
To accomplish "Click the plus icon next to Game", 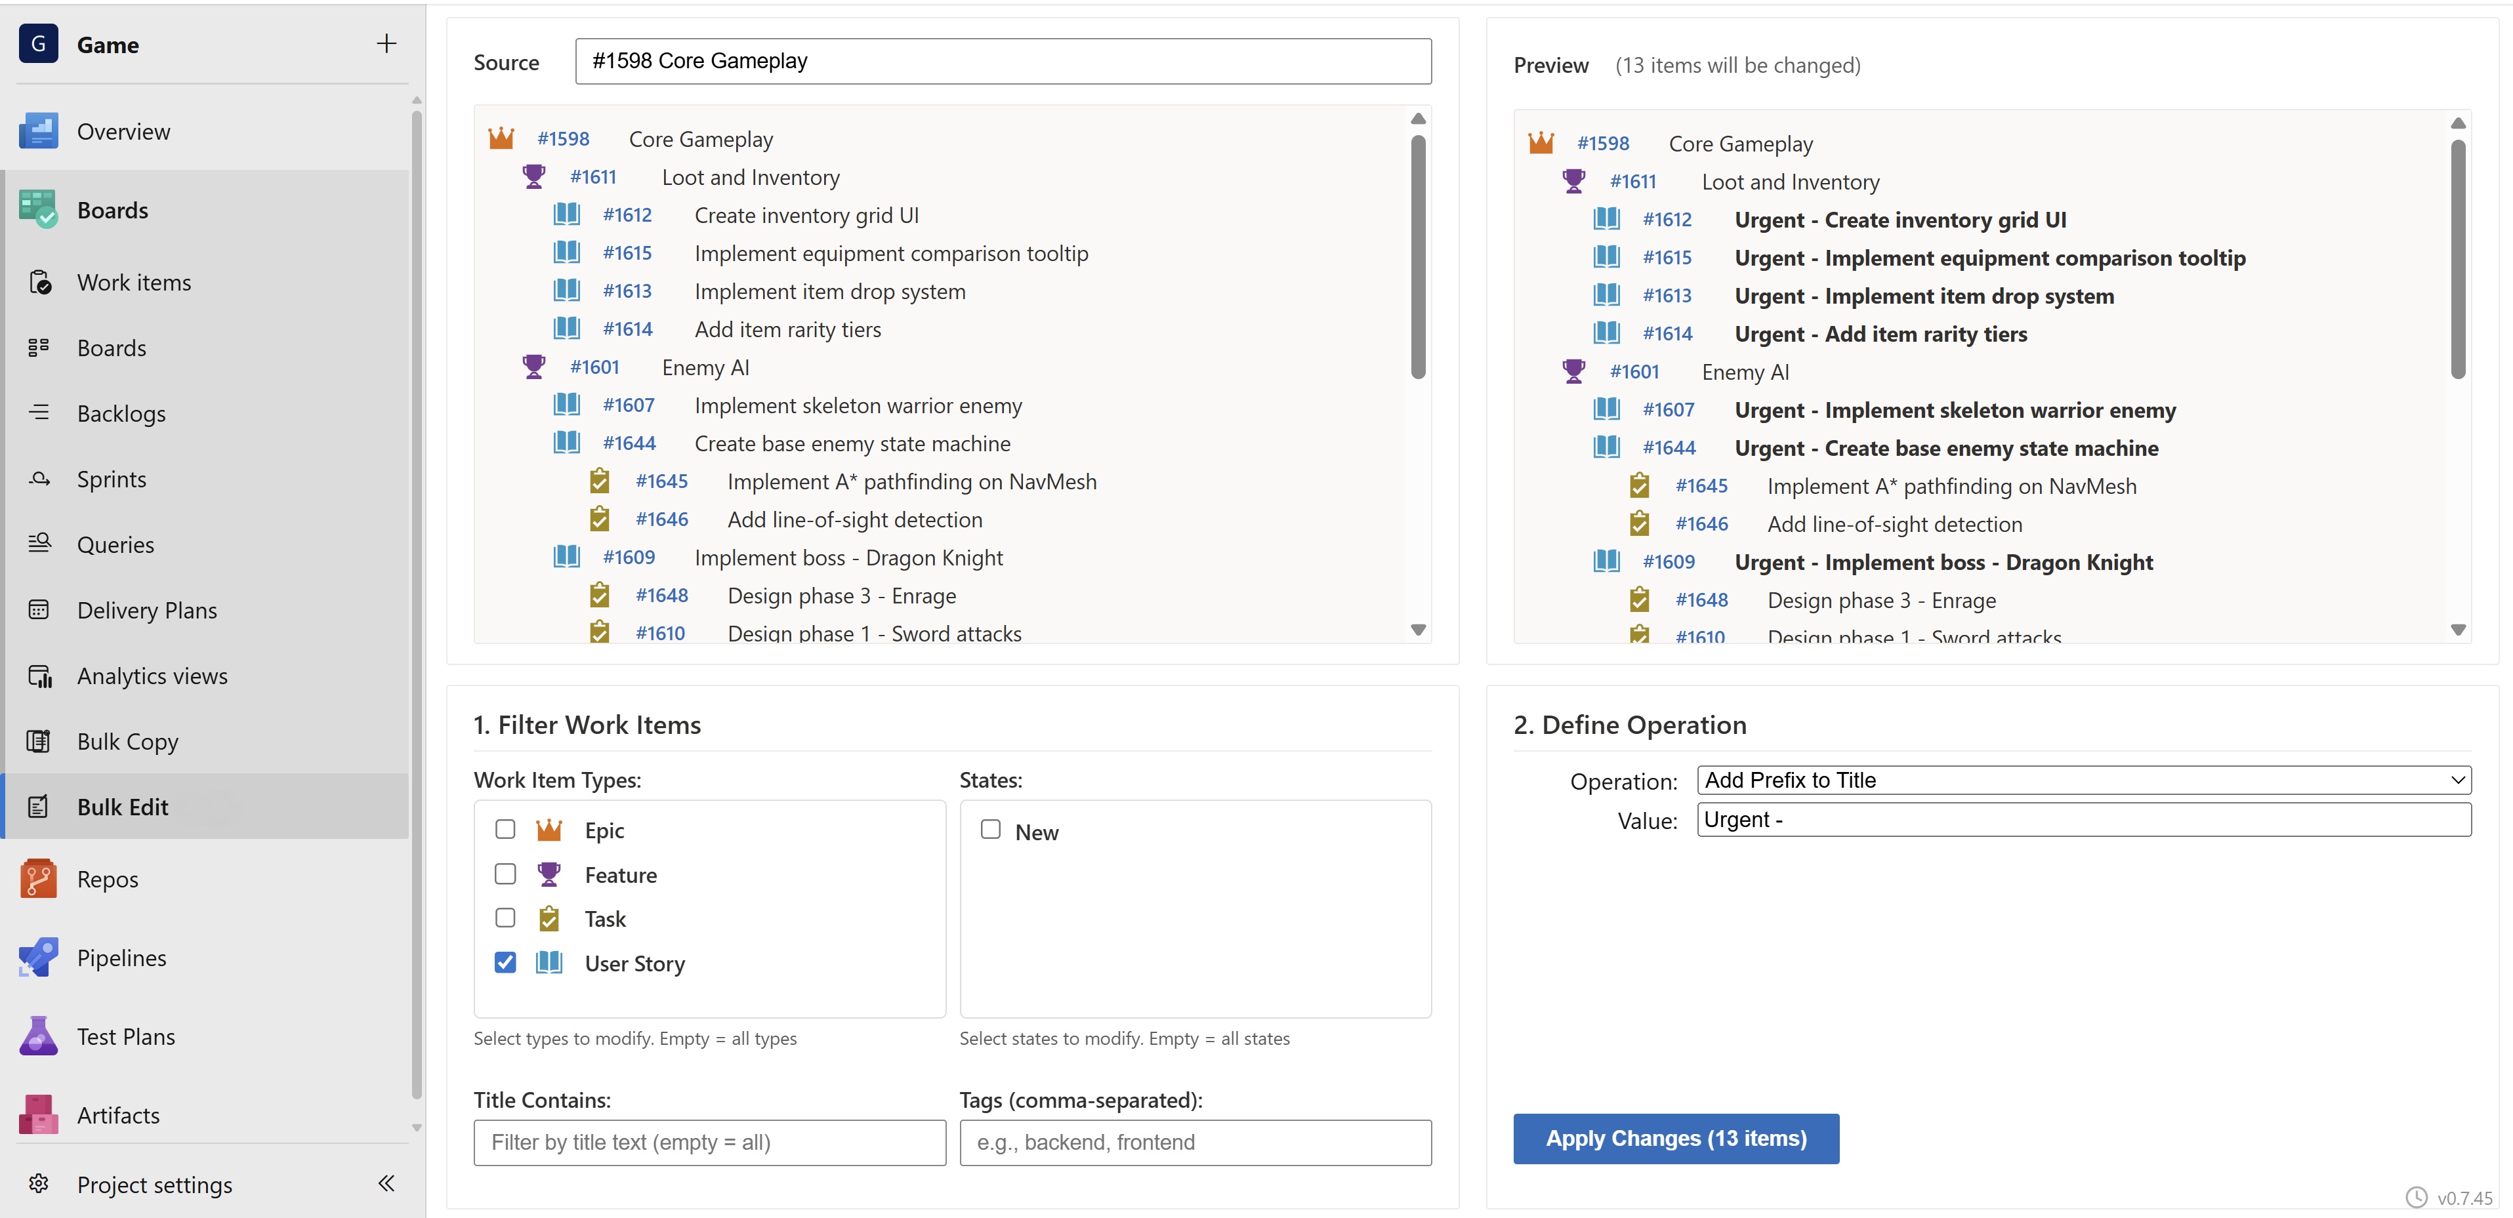I will point(386,44).
